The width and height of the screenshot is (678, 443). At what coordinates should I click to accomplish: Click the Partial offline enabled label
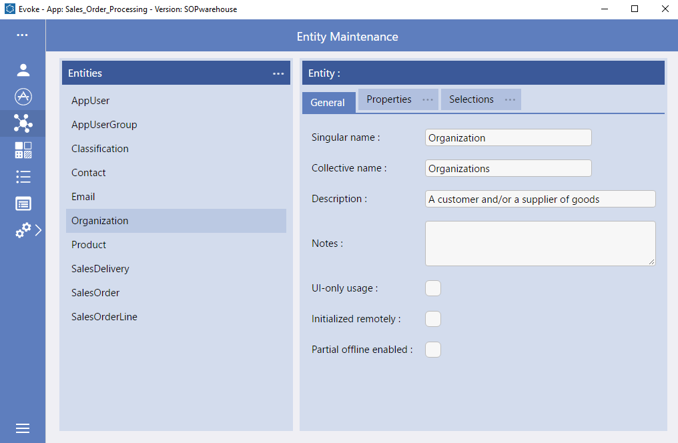[362, 350]
